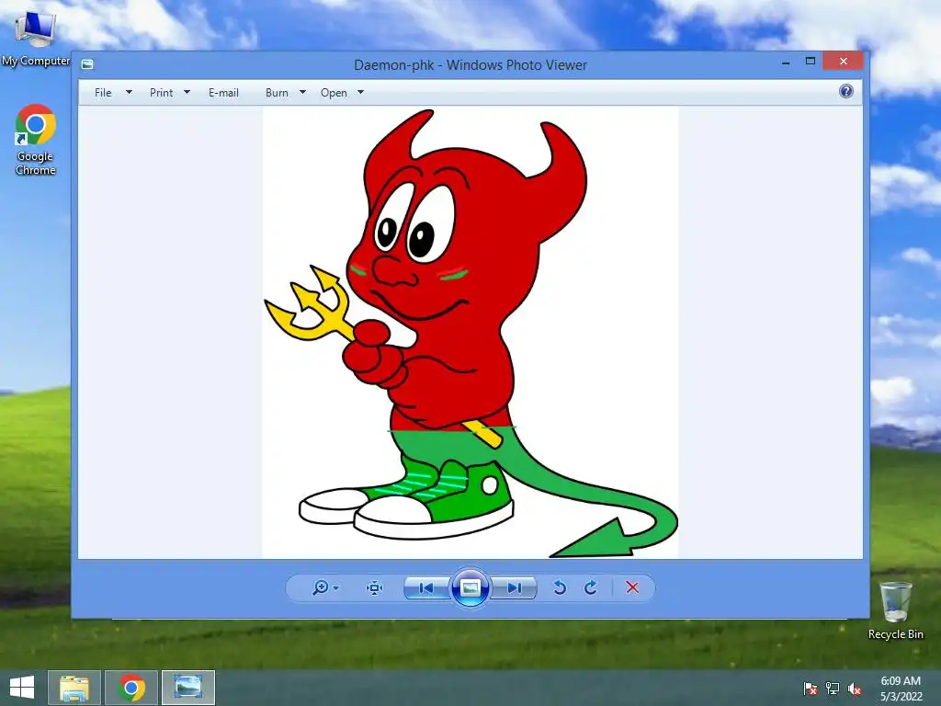Select the Recycle Bin desktop icon
Image resolution: width=941 pixels, height=706 pixels.
[895, 610]
